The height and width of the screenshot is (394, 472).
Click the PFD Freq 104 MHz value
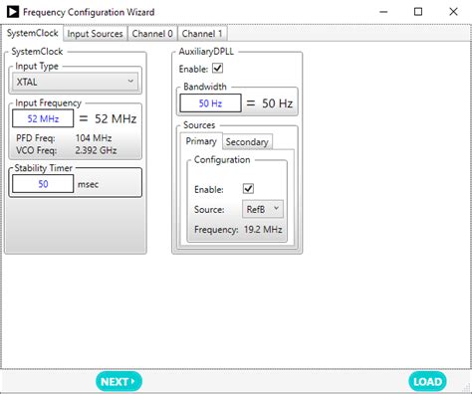pyautogui.click(x=94, y=138)
